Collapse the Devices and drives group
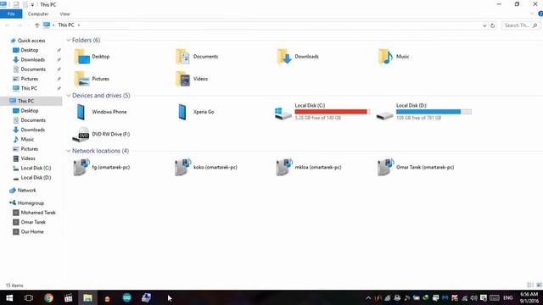Screen dimensions: 543x305 68,96
